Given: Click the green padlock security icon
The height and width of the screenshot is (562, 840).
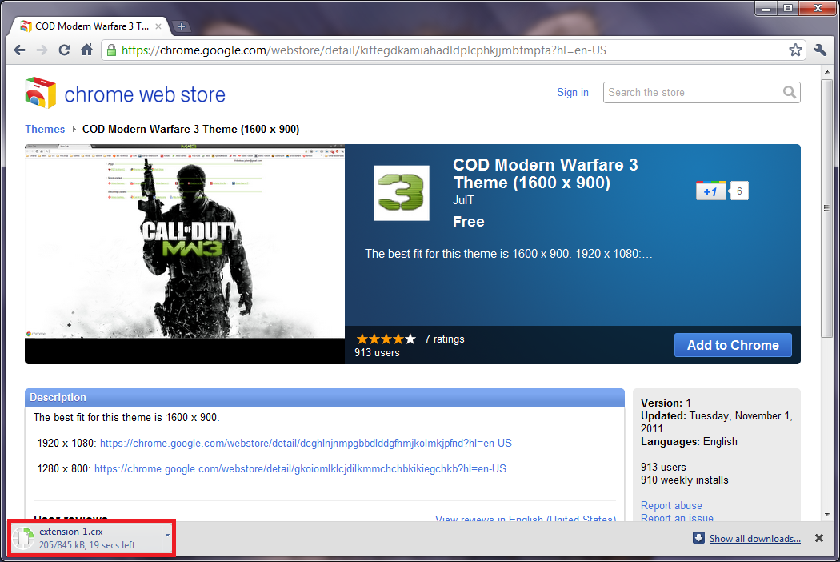Looking at the screenshot, I should (x=111, y=50).
